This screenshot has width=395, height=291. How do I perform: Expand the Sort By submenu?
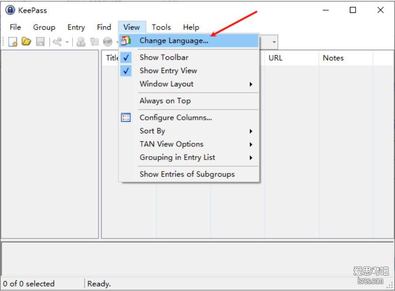point(189,131)
